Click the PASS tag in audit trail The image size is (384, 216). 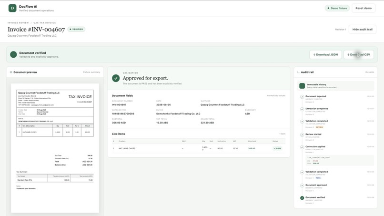[318, 178]
